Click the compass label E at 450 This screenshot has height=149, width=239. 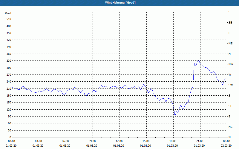coord(229,33)
